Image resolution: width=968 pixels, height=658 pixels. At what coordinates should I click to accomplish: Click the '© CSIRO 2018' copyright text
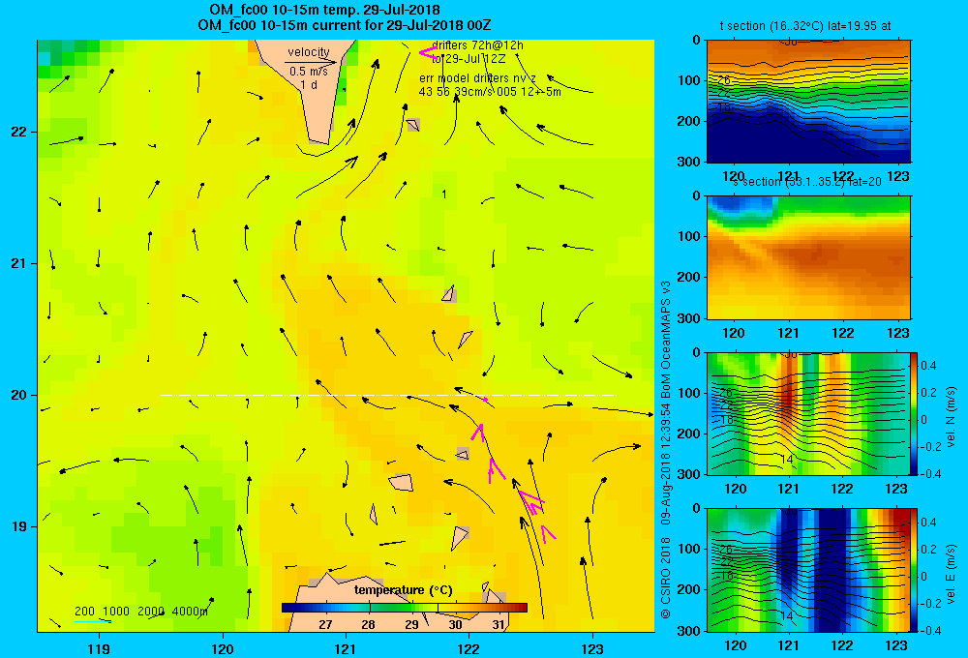666,577
